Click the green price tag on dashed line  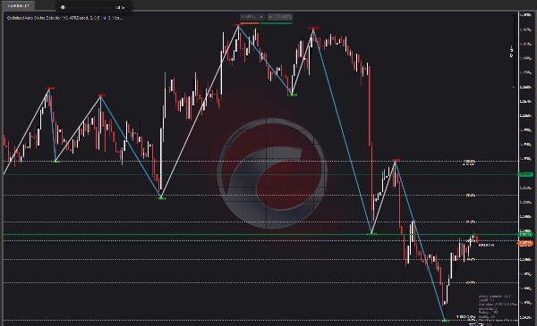coord(525,175)
